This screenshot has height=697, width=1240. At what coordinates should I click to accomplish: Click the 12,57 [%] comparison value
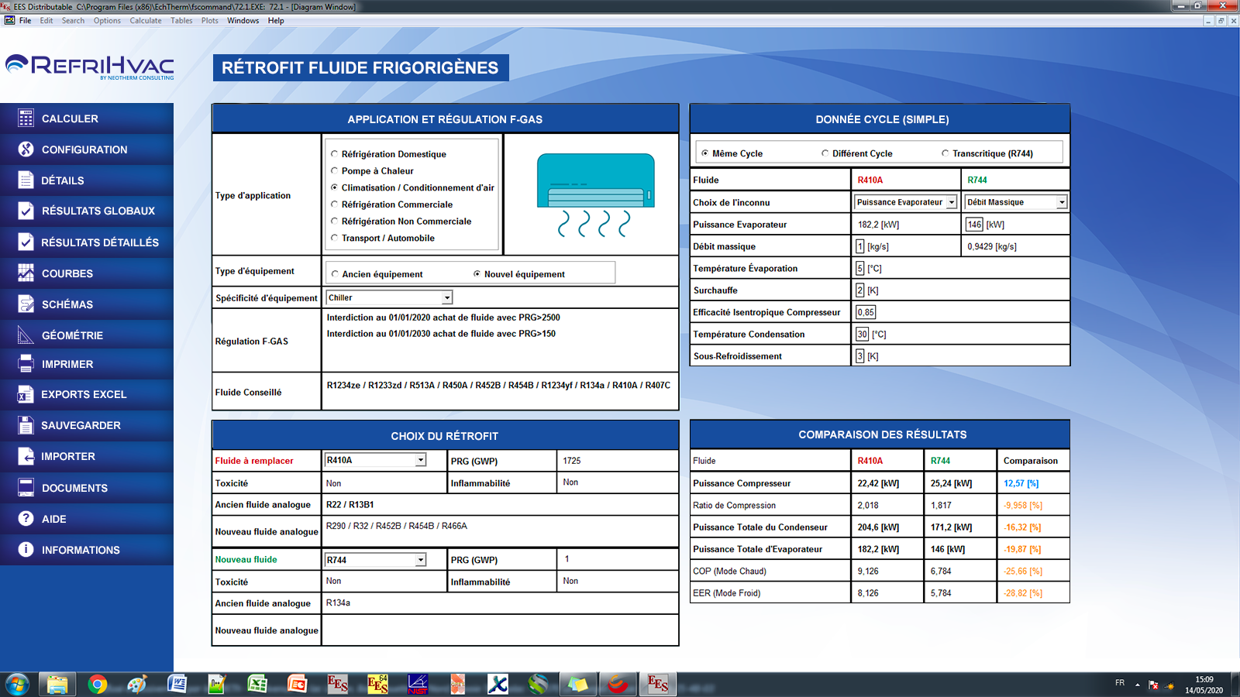[x=1021, y=483]
